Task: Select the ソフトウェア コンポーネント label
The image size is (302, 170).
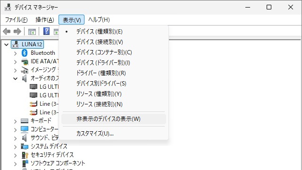Action: tap(58, 163)
